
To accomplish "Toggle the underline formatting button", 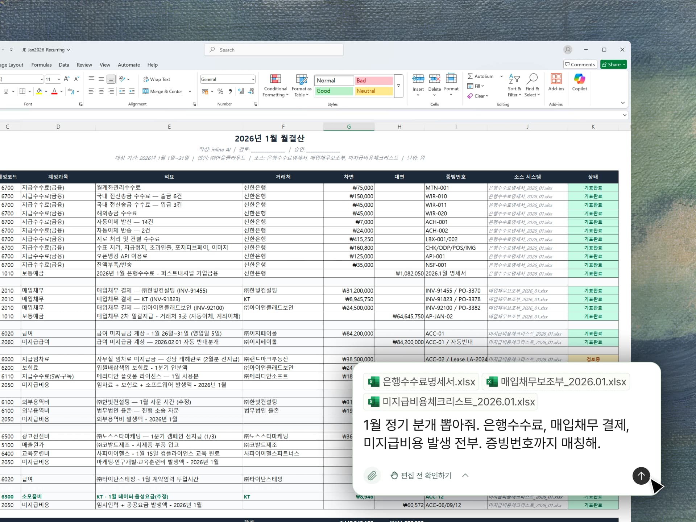I will tap(6, 91).
